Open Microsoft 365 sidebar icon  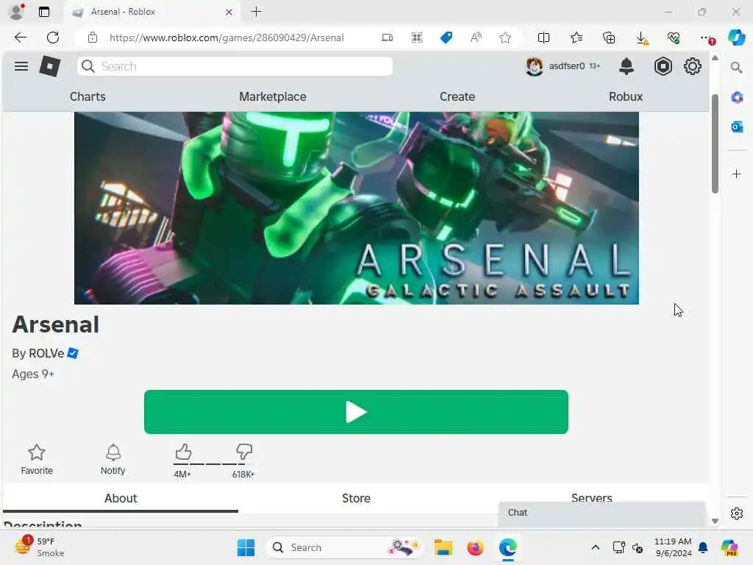(x=737, y=98)
